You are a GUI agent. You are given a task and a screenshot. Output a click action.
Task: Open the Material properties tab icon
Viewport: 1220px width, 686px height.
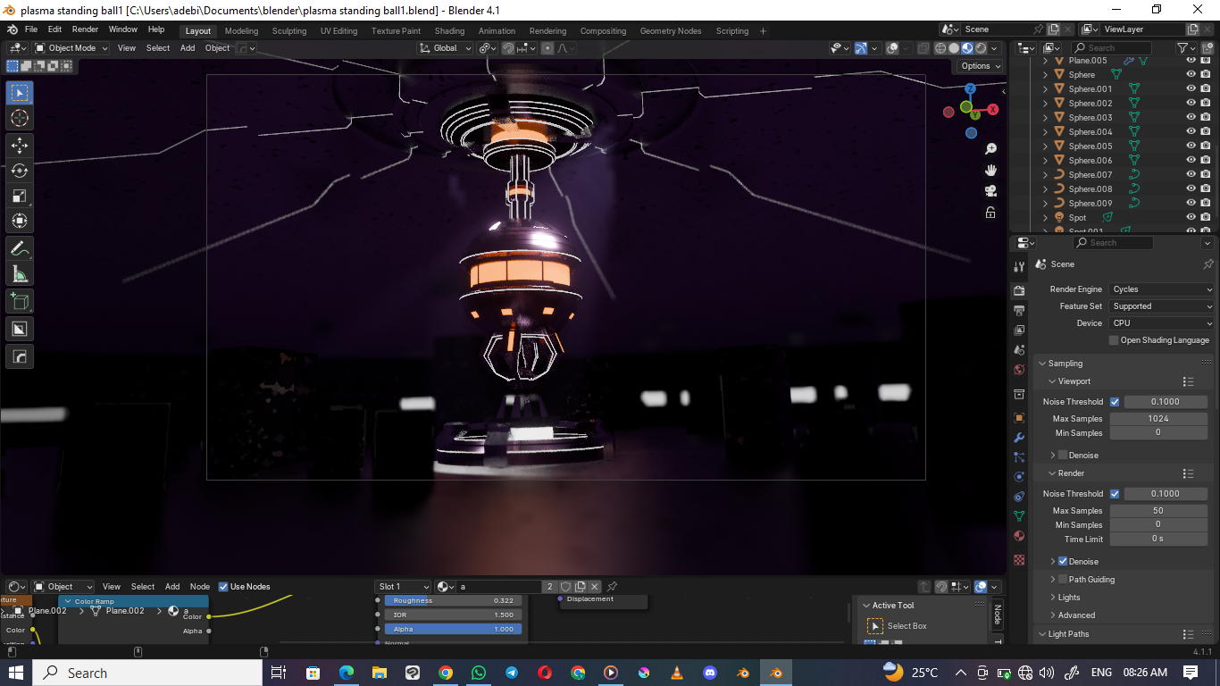click(1019, 536)
